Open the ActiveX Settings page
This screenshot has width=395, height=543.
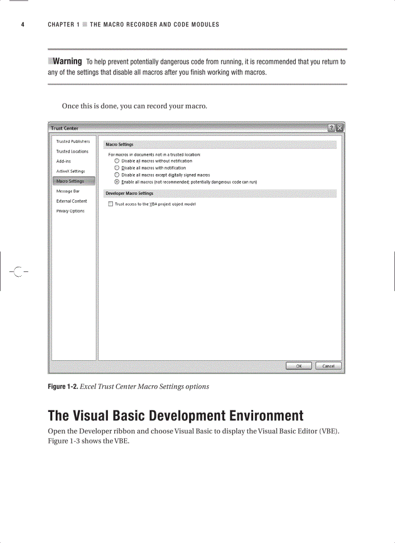click(x=70, y=171)
